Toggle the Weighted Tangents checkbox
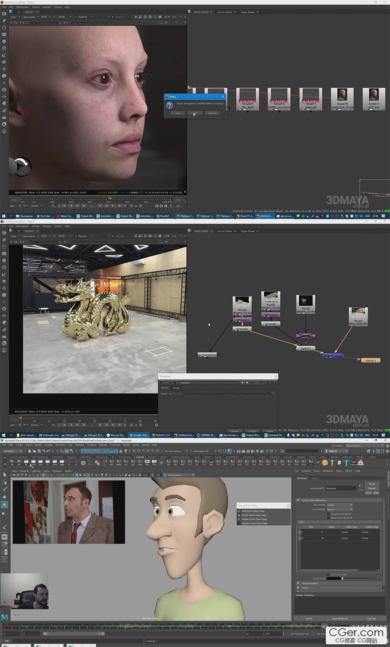The image size is (390, 647). click(x=328, y=514)
